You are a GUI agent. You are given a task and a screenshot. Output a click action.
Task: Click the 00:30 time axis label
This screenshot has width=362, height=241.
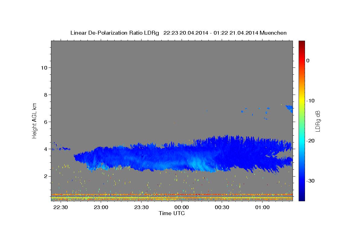coord(222,207)
